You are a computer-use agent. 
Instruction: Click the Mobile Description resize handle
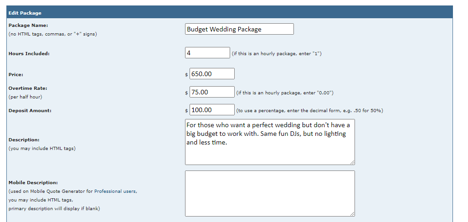[352, 214]
